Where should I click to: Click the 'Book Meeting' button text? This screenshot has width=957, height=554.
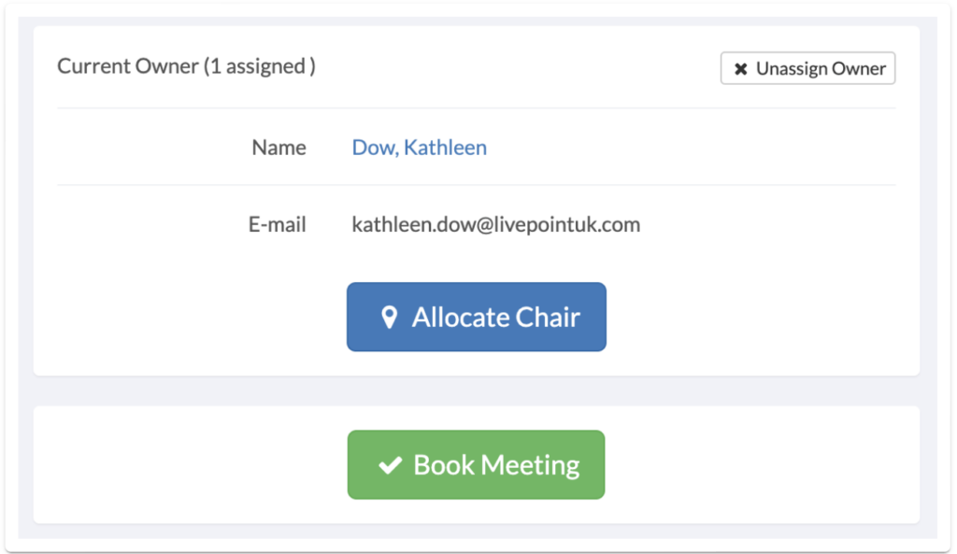(x=496, y=465)
